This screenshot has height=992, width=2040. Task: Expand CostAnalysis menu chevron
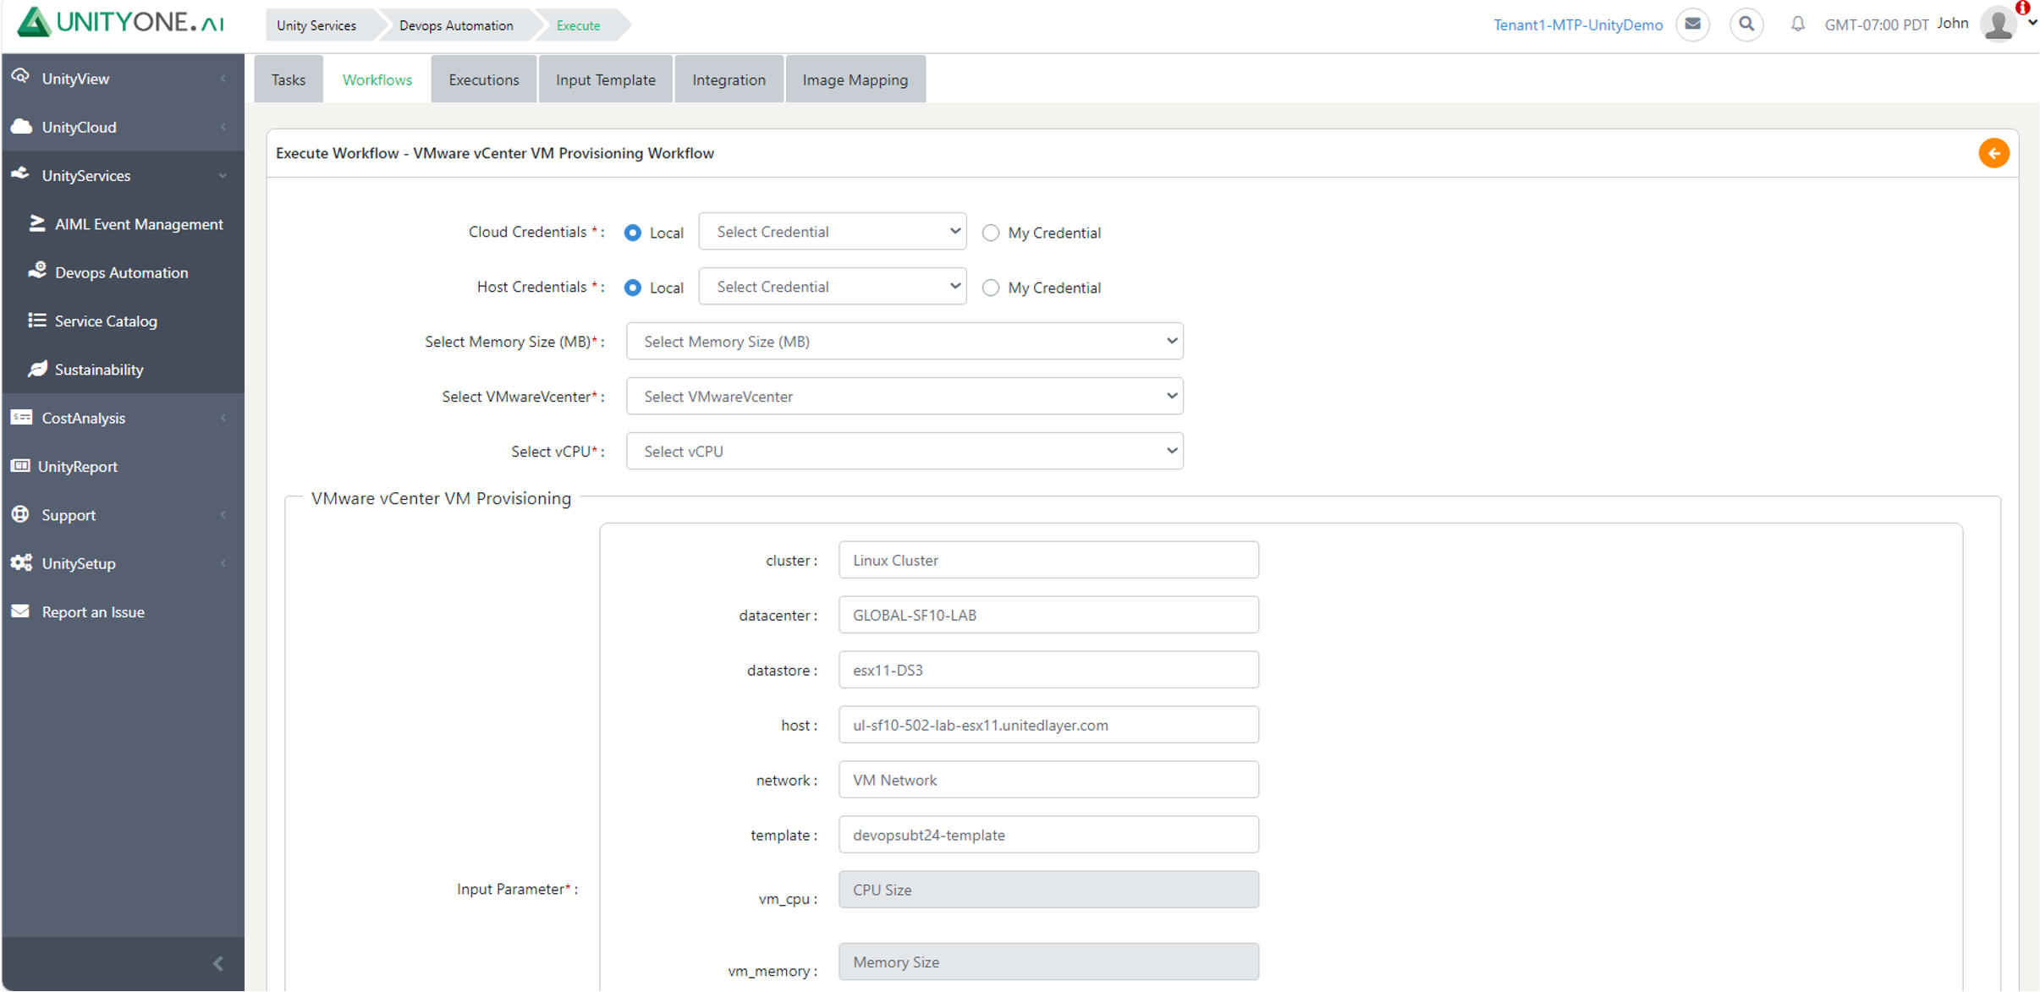pos(223,418)
